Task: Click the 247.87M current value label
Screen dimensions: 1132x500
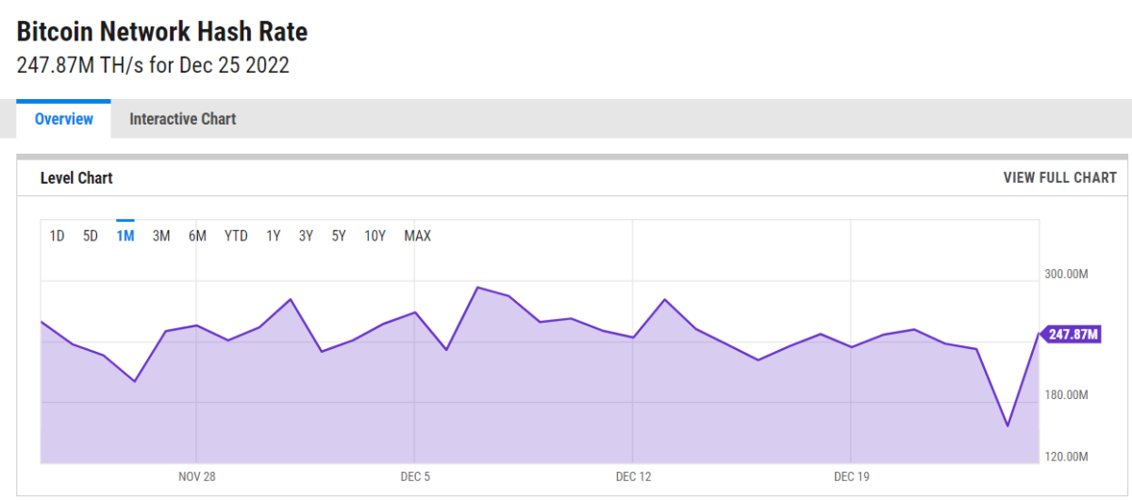Action: (x=1074, y=334)
